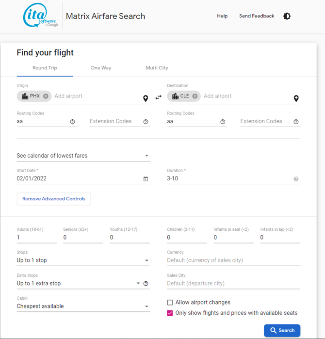Image resolution: width=325 pixels, height=339 pixels.
Task: Expand See calendar of lowest fares dropdown
Action: click(x=83, y=156)
